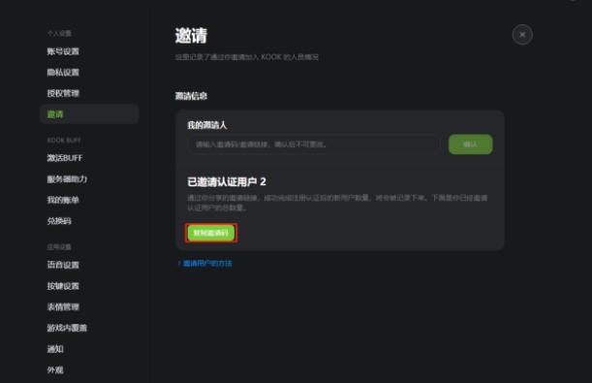592x383 pixels.
Task: Select 授权管理 menu item
Action: pyautogui.click(x=63, y=93)
